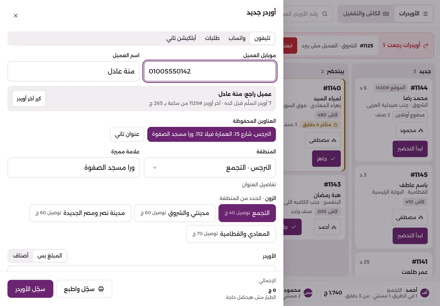Screen dimensions: 440x306
Task: Click the search magnifier icon in background
Action: coord(325,14)
